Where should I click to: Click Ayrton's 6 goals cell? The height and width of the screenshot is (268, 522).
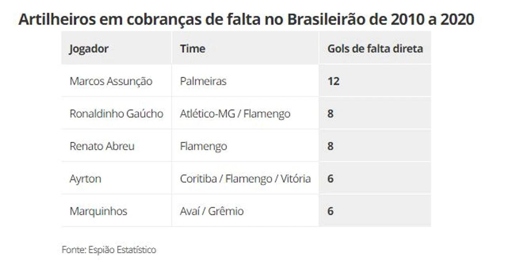point(375,178)
